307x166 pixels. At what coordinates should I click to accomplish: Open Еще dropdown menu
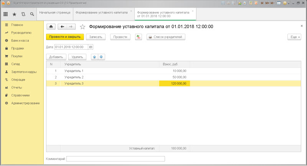[x=294, y=37]
